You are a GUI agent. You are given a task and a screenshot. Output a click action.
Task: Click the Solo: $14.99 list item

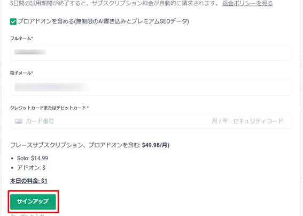click(33, 158)
